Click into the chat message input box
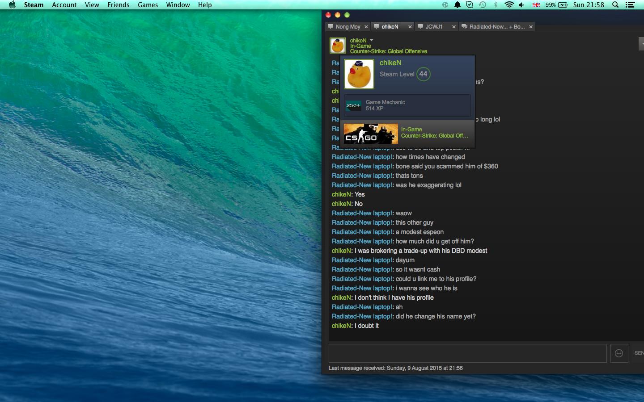The width and height of the screenshot is (644, 402). [467, 353]
